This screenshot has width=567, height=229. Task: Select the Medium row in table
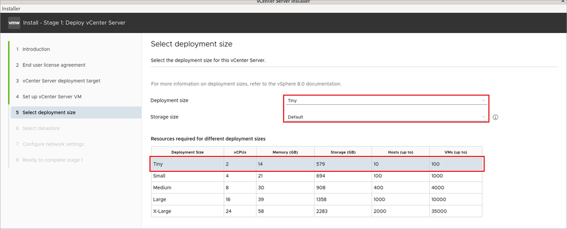click(317, 188)
